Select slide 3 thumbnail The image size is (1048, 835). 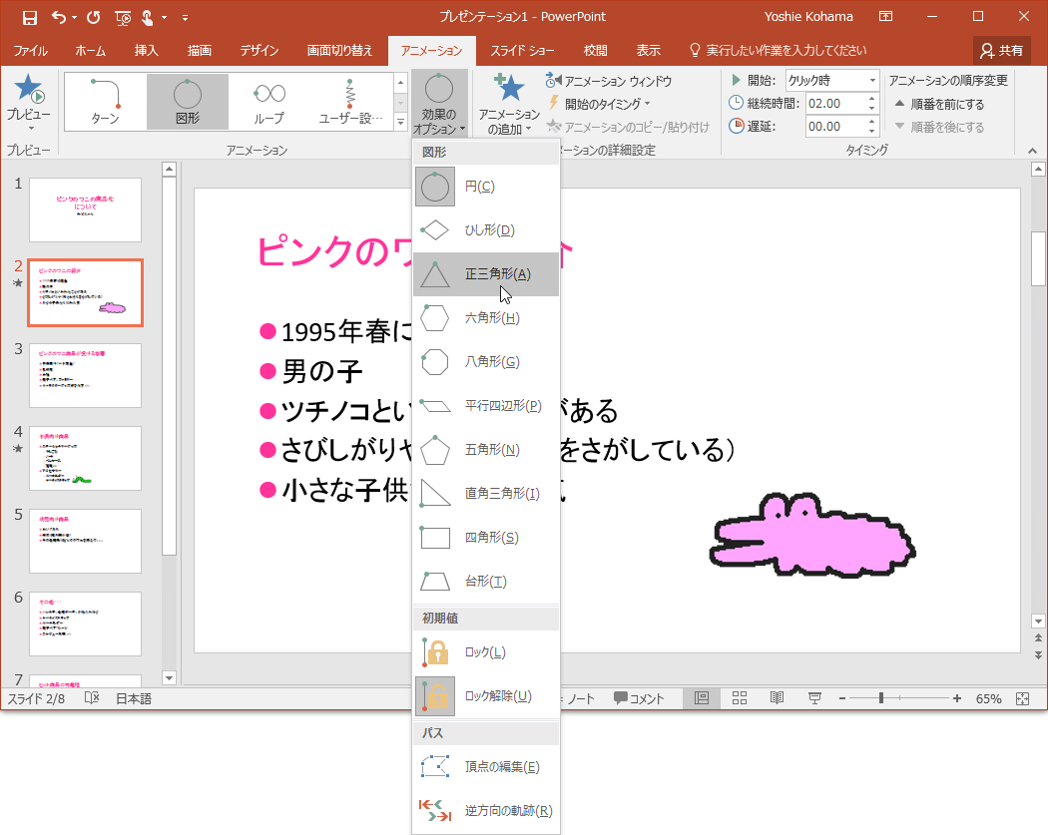click(86, 375)
